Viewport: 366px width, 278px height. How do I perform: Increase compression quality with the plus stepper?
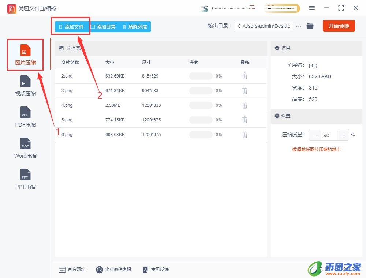[343, 135]
